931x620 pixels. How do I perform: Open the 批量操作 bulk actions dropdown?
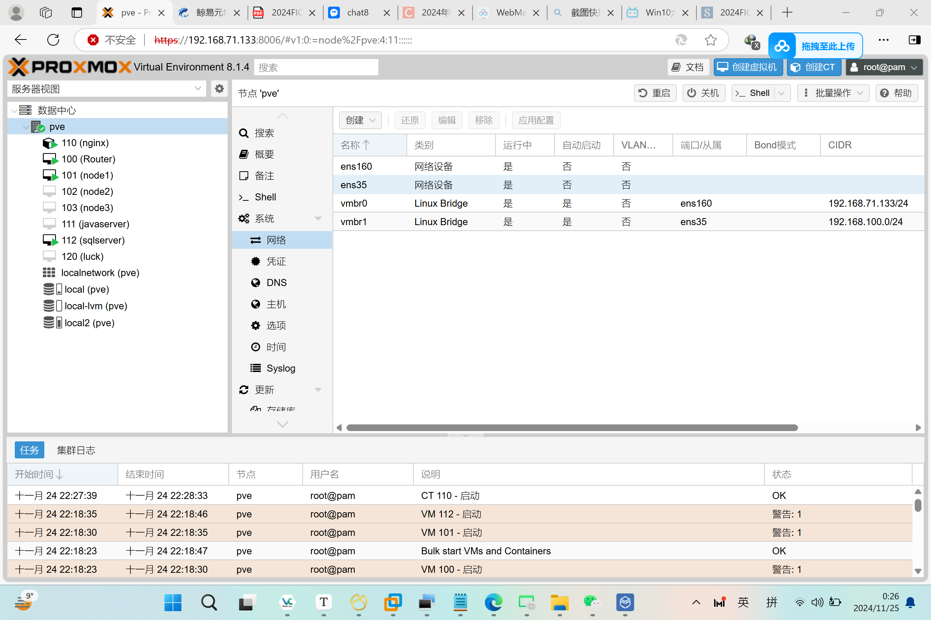pos(833,93)
